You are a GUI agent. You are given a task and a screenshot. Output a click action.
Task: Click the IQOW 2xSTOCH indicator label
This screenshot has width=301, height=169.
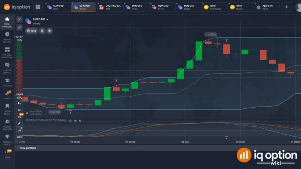46,120
